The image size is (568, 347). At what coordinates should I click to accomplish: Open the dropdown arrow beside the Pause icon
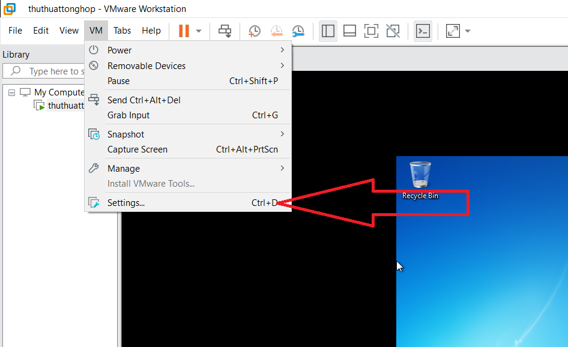click(199, 31)
